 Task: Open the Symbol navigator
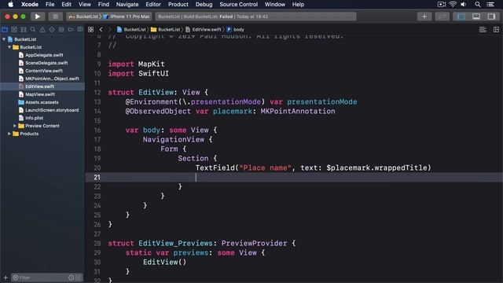point(24,30)
